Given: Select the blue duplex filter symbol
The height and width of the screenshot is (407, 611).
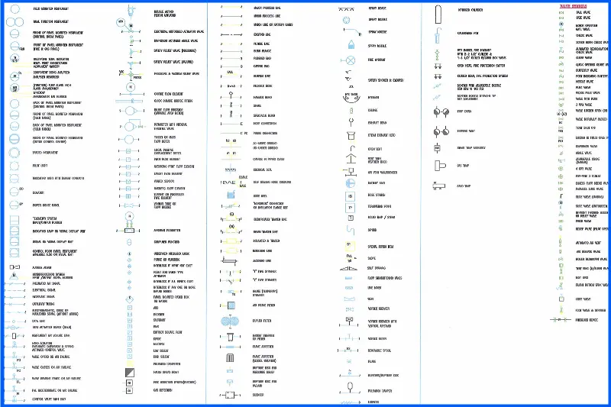Looking at the screenshot, I should [x=230, y=321].
